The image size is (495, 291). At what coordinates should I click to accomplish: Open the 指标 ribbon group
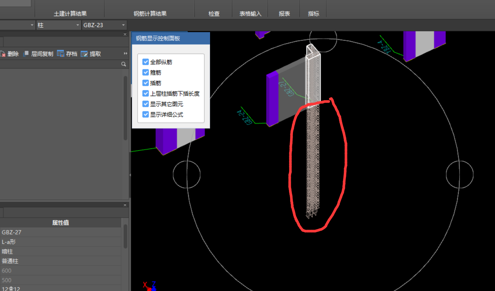(x=313, y=14)
